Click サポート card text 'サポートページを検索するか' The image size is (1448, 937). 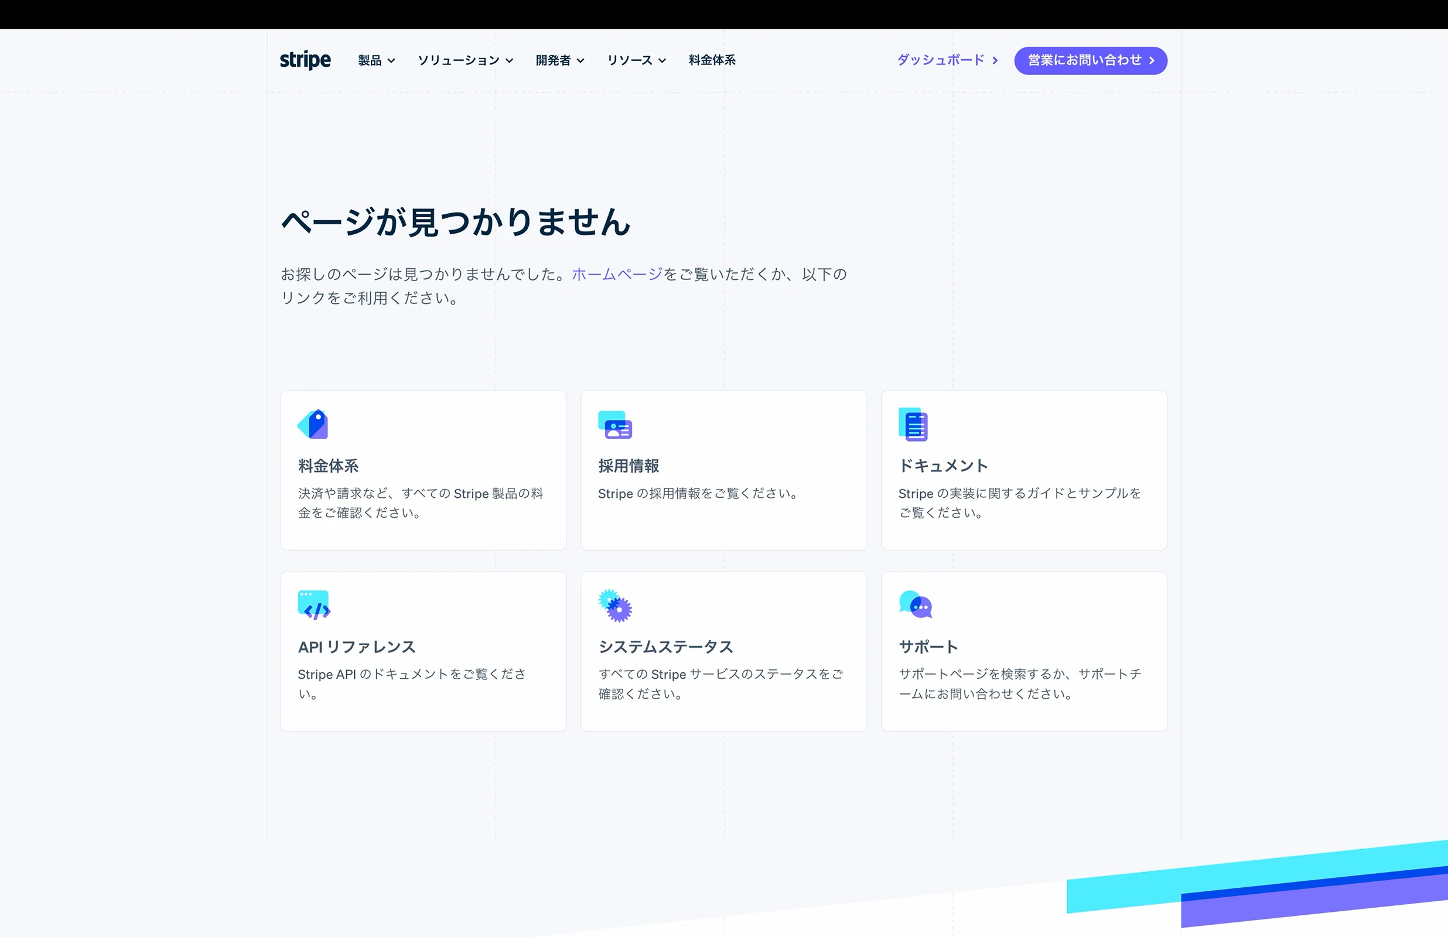[x=1020, y=684]
